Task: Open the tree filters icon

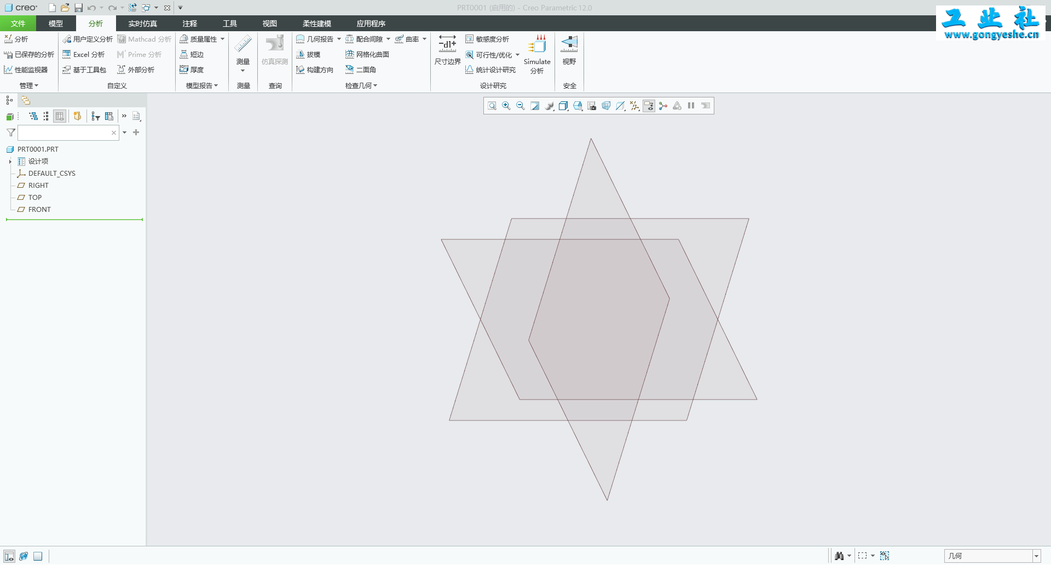Action: click(x=96, y=116)
